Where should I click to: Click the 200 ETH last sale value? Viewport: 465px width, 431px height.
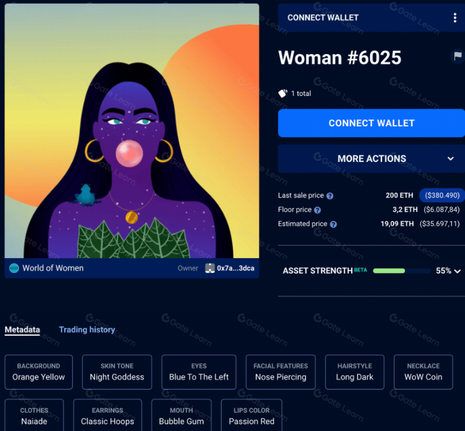[399, 196]
